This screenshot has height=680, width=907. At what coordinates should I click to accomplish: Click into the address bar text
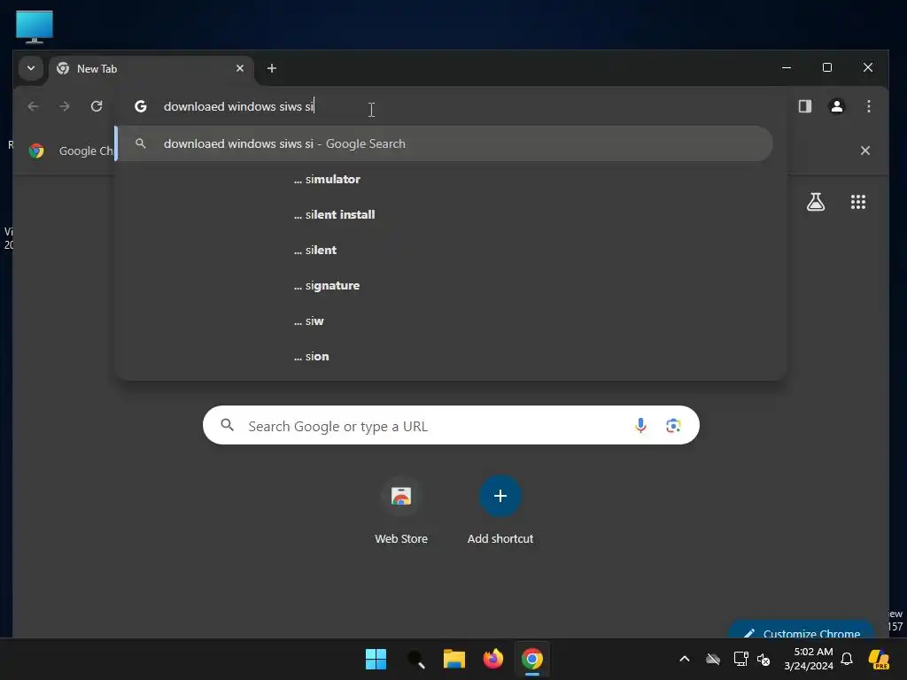tap(238, 106)
